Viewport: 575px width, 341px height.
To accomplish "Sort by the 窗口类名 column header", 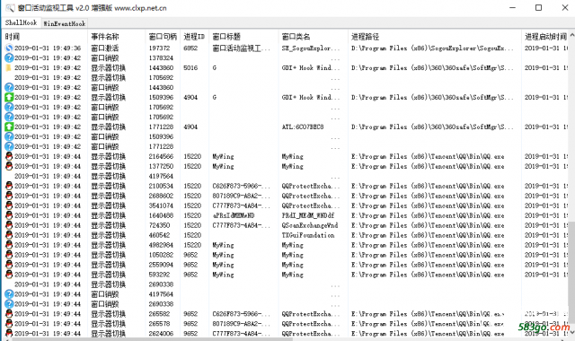I will [x=314, y=37].
